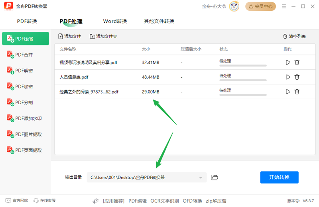The width and height of the screenshot is (319, 207).
Task: Click the 金舟-苏大爷 username
Action: 214,6
